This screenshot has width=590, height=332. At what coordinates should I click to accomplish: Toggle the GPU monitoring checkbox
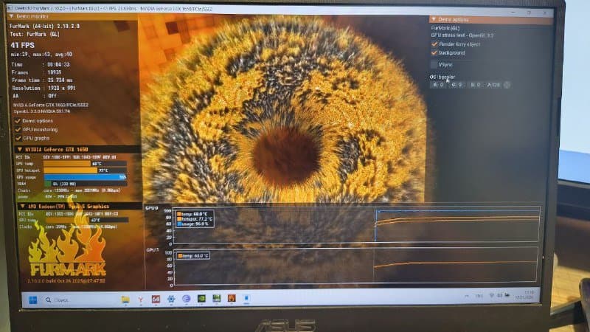tap(18, 129)
